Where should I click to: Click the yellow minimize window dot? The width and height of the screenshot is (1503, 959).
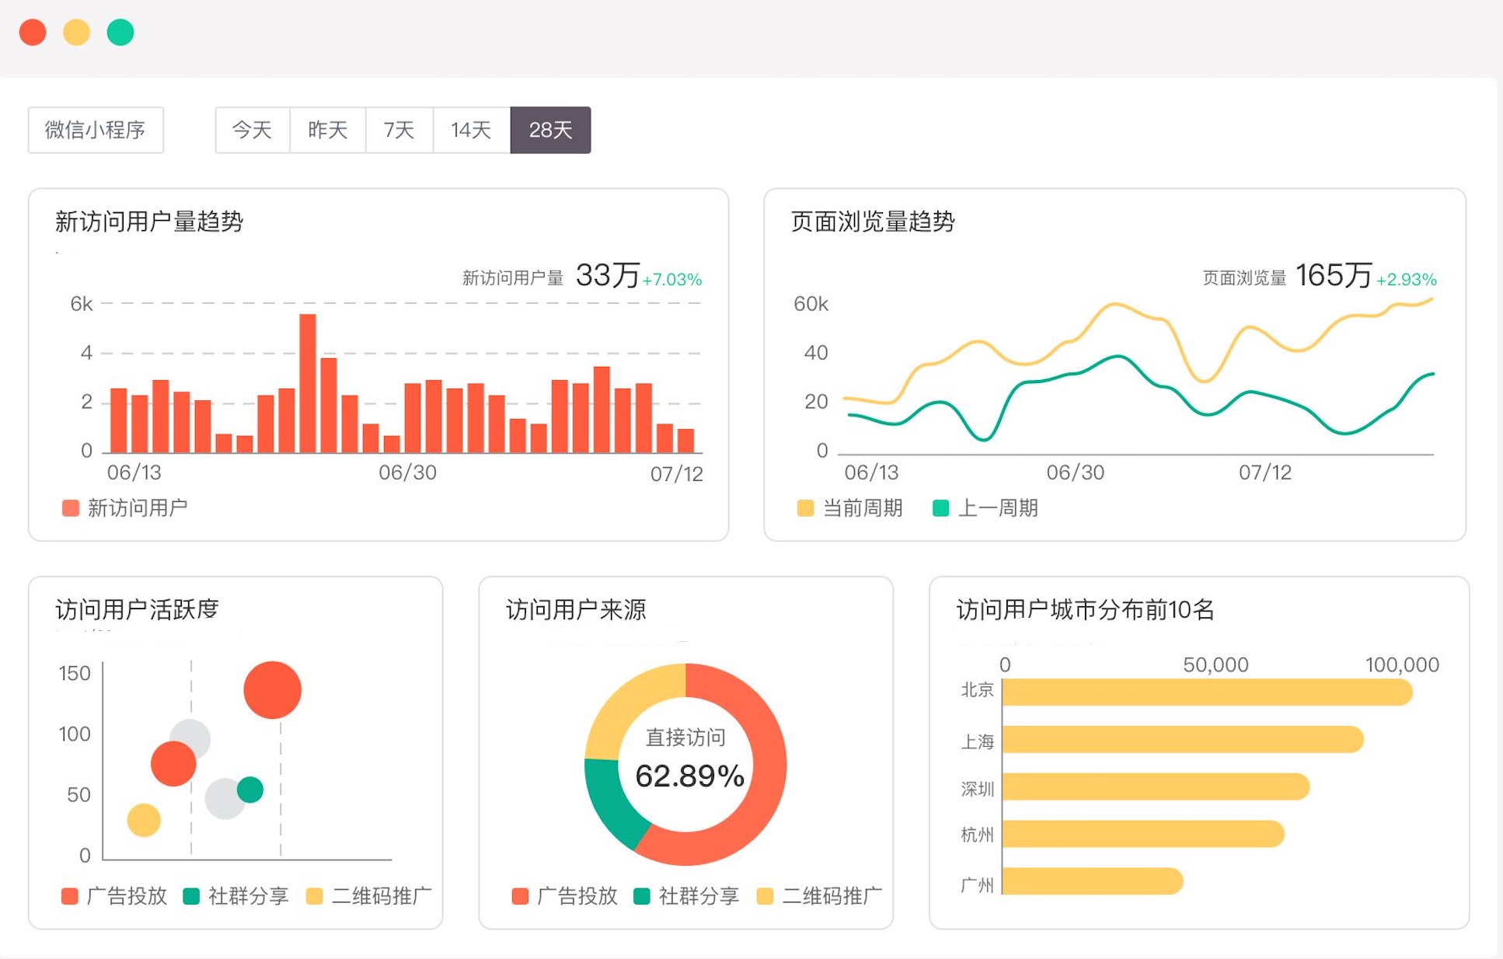76,33
